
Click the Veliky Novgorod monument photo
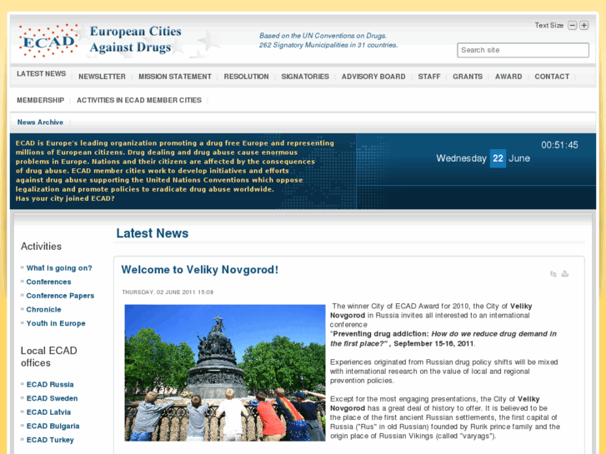click(x=225, y=373)
